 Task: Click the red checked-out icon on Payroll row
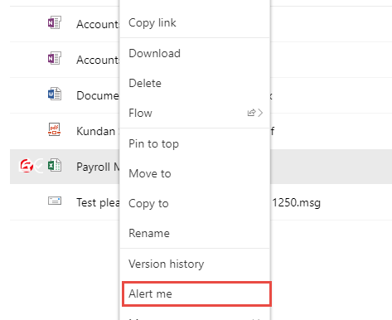click(27, 166)
